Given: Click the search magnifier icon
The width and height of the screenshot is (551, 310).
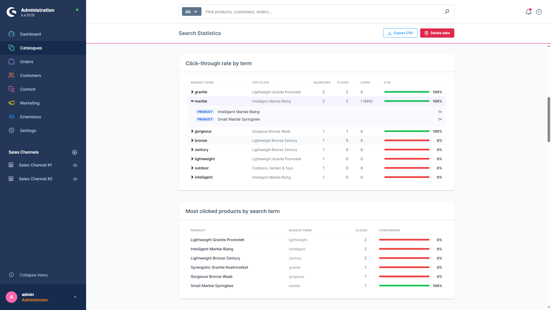Looking at the screenshot, I should coord(447,11).
